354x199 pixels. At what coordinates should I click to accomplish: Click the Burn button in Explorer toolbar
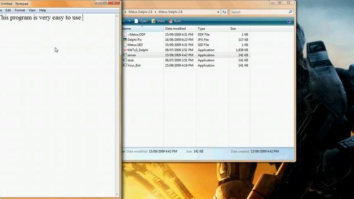[175, 21]
